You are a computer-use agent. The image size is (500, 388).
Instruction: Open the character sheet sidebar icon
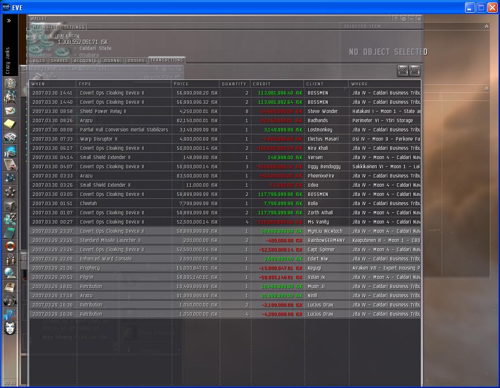click(x=10, y=83)
